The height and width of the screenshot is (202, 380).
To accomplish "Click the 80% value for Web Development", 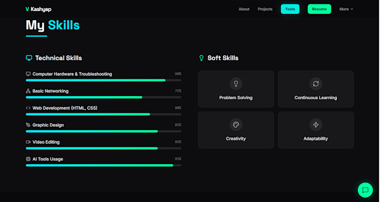I will pos(178,108).
